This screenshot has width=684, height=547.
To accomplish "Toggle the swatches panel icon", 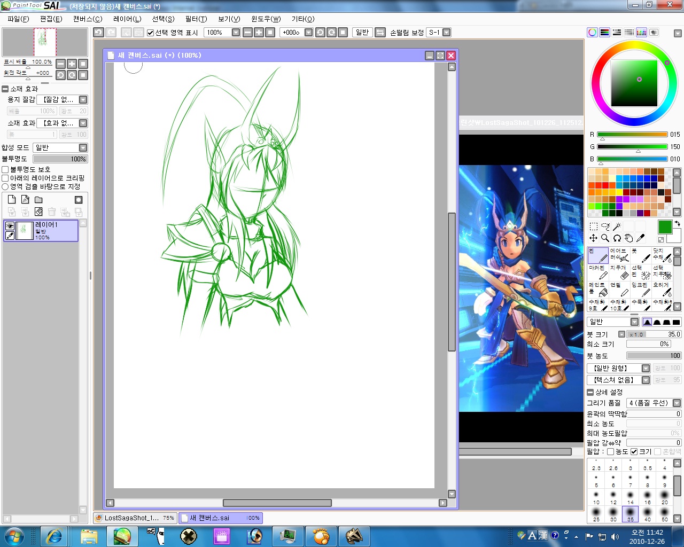I will (x=641, y=33).
